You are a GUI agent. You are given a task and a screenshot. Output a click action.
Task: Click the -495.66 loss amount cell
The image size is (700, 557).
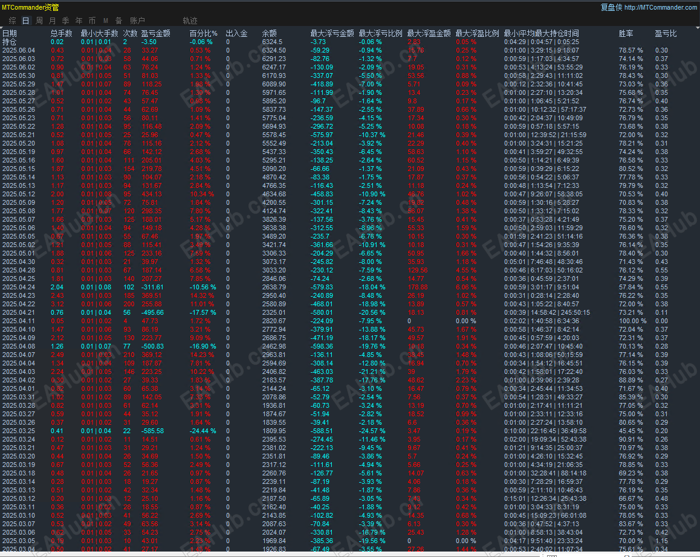(x=153, y=312)
